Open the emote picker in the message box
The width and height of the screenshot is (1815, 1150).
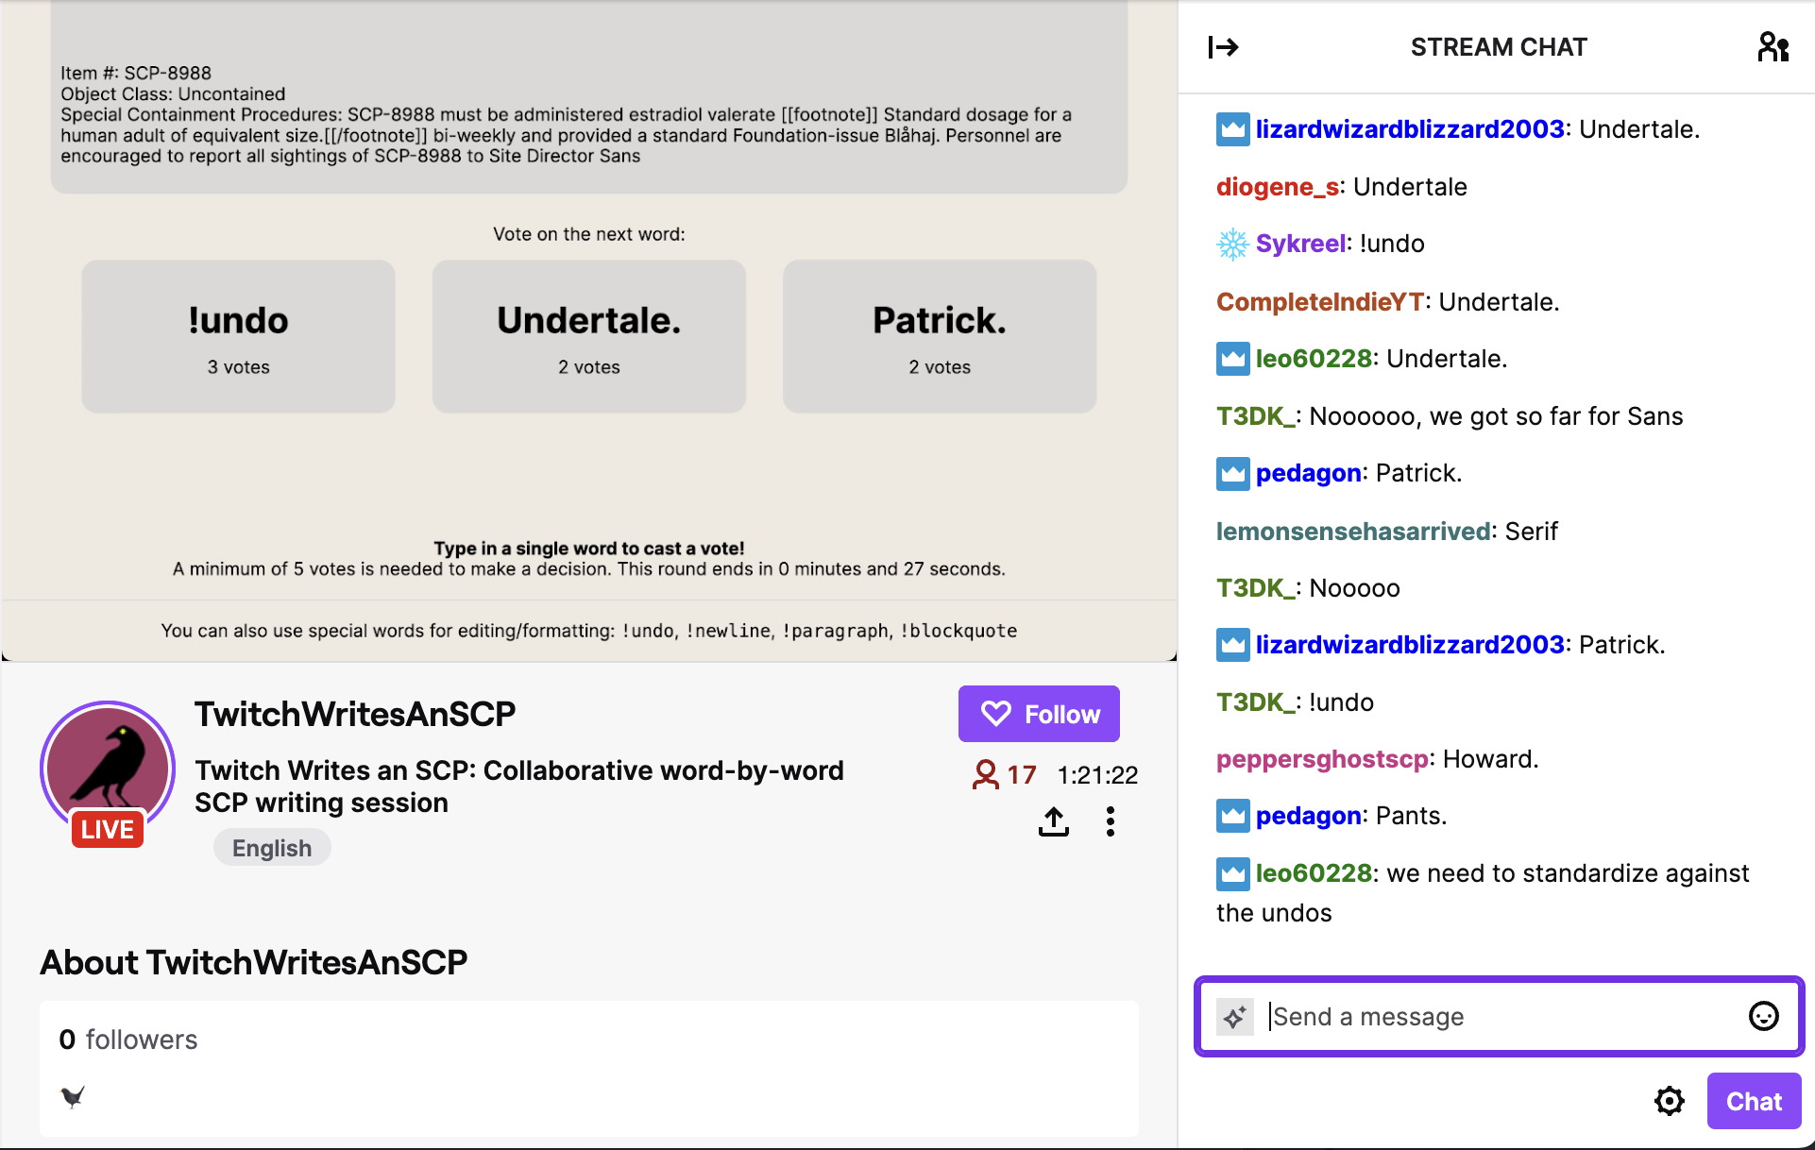pos(1763,1016)
